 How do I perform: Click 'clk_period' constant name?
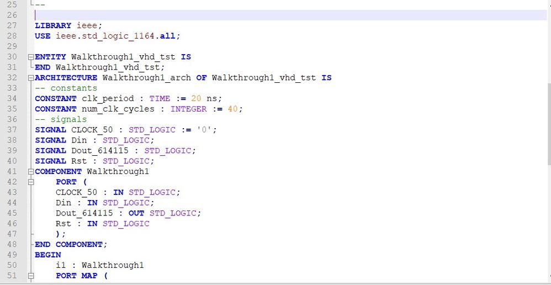[108, 99]
